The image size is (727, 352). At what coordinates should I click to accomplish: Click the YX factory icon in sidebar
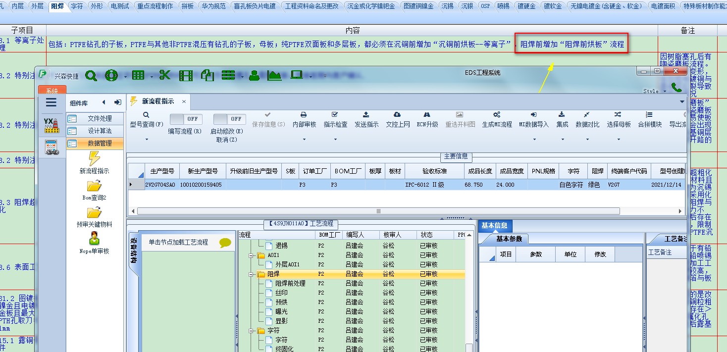click(x=51, y=125)
